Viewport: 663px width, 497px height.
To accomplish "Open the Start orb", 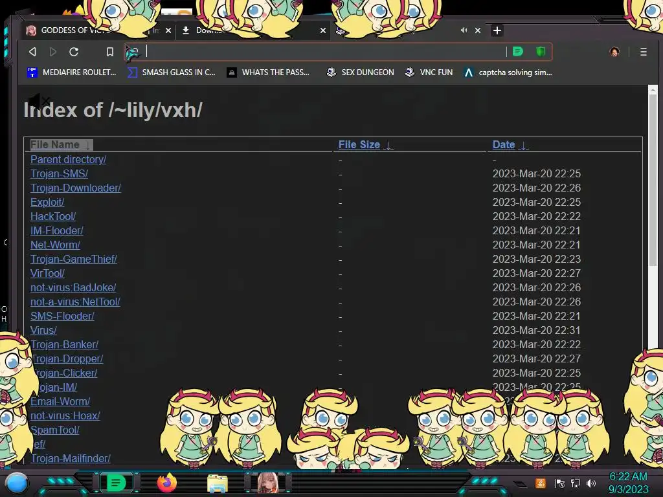I will (16, 483).
